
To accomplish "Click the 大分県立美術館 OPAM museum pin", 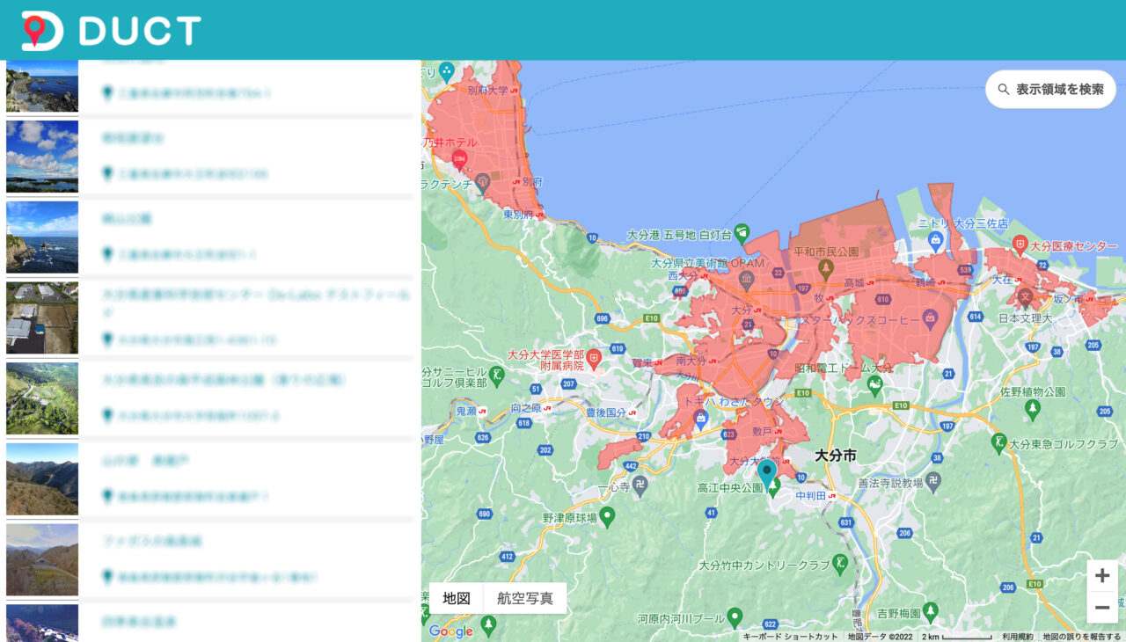I will pyautogui.click(x=747, y=281).
